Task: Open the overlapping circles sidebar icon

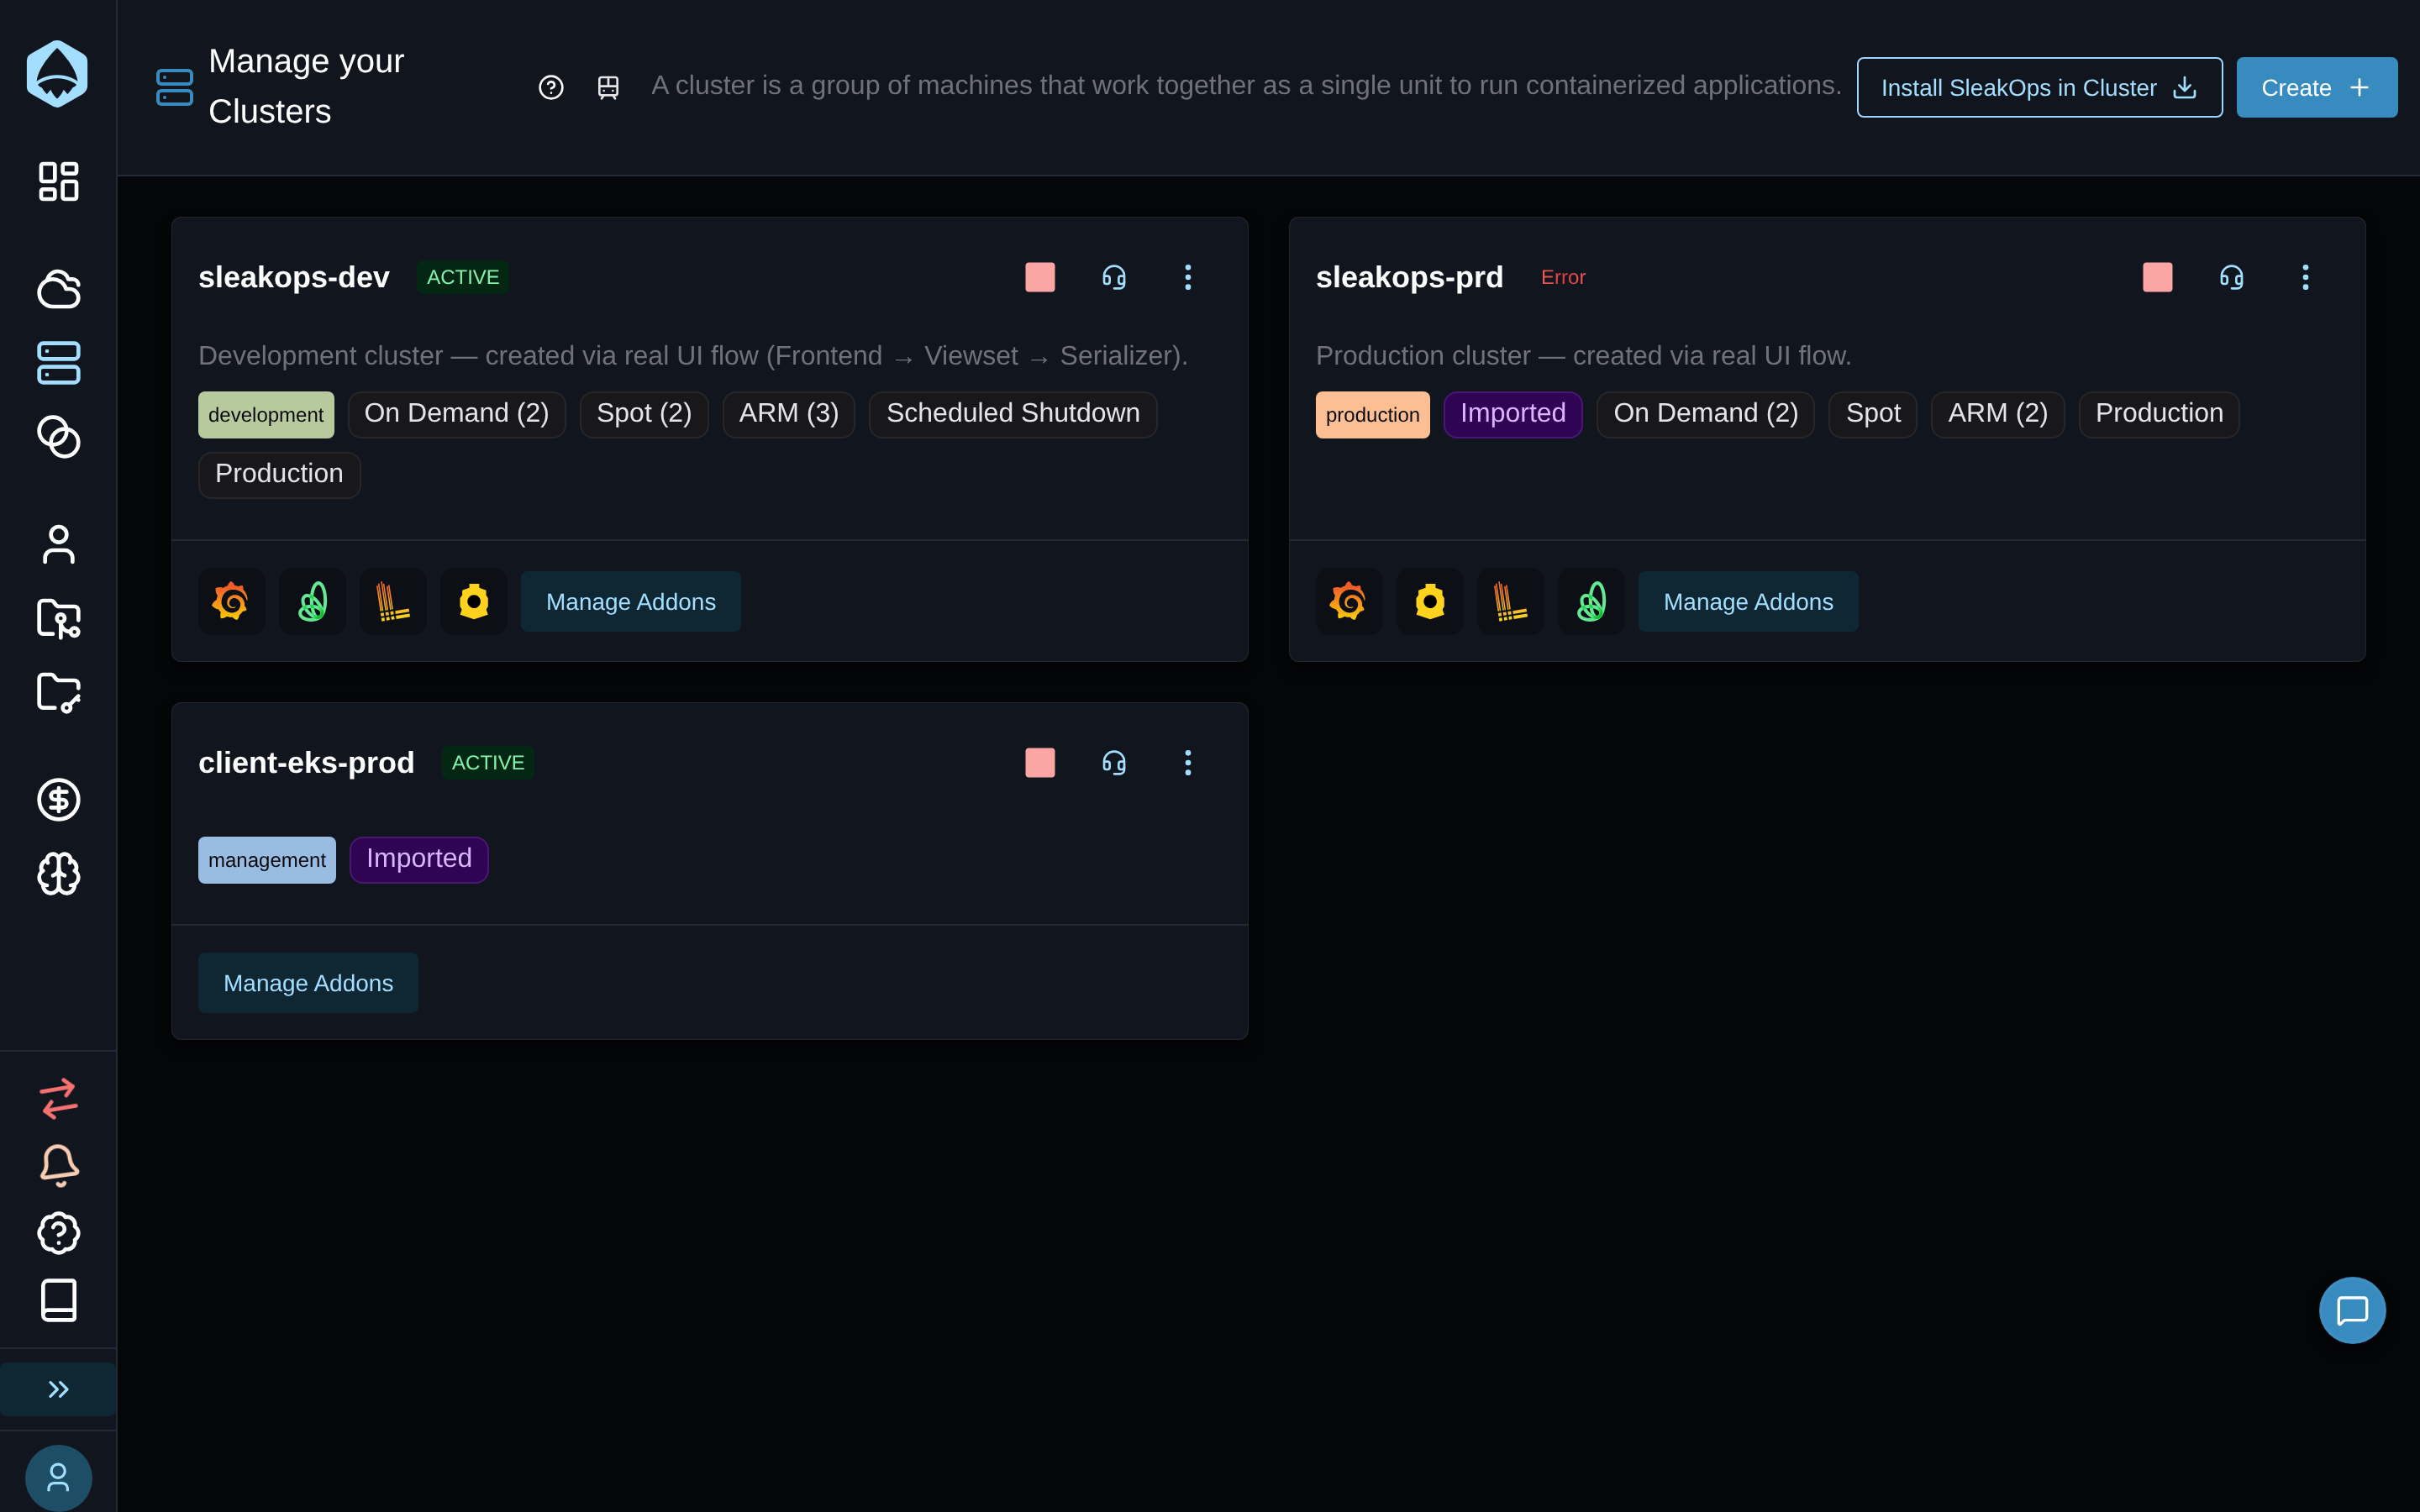Action: click(58, 437)
